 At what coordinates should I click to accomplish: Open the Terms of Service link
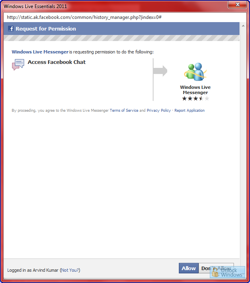coord(124,110)
